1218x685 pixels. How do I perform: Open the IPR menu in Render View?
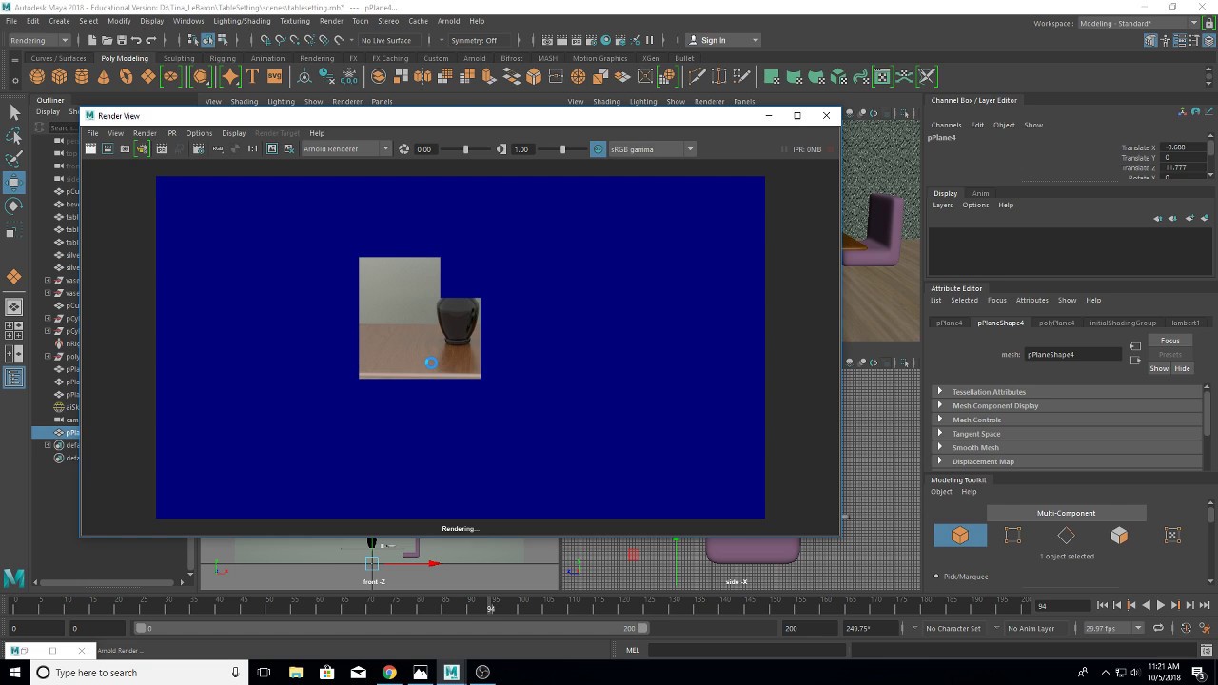tap(171, 133)
